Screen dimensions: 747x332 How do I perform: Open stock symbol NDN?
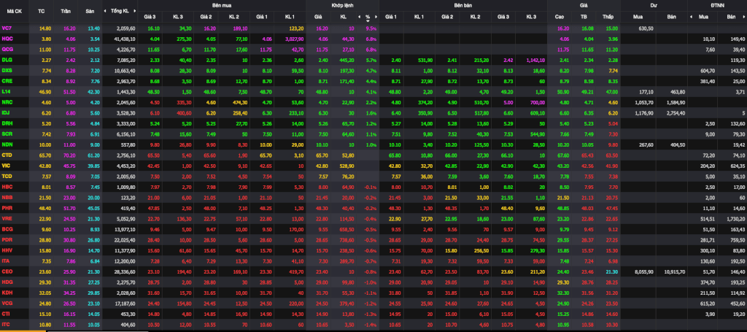click(x=7, y=144)
